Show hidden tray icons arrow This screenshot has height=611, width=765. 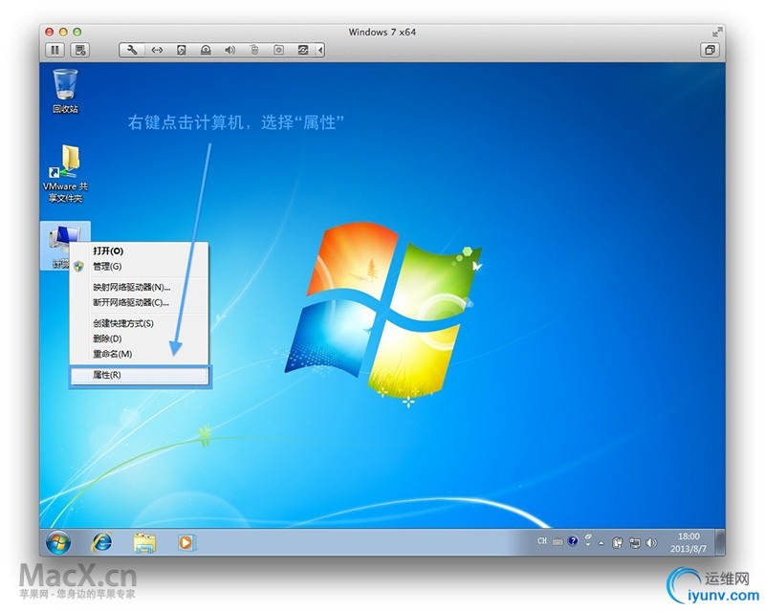[601, 543]
